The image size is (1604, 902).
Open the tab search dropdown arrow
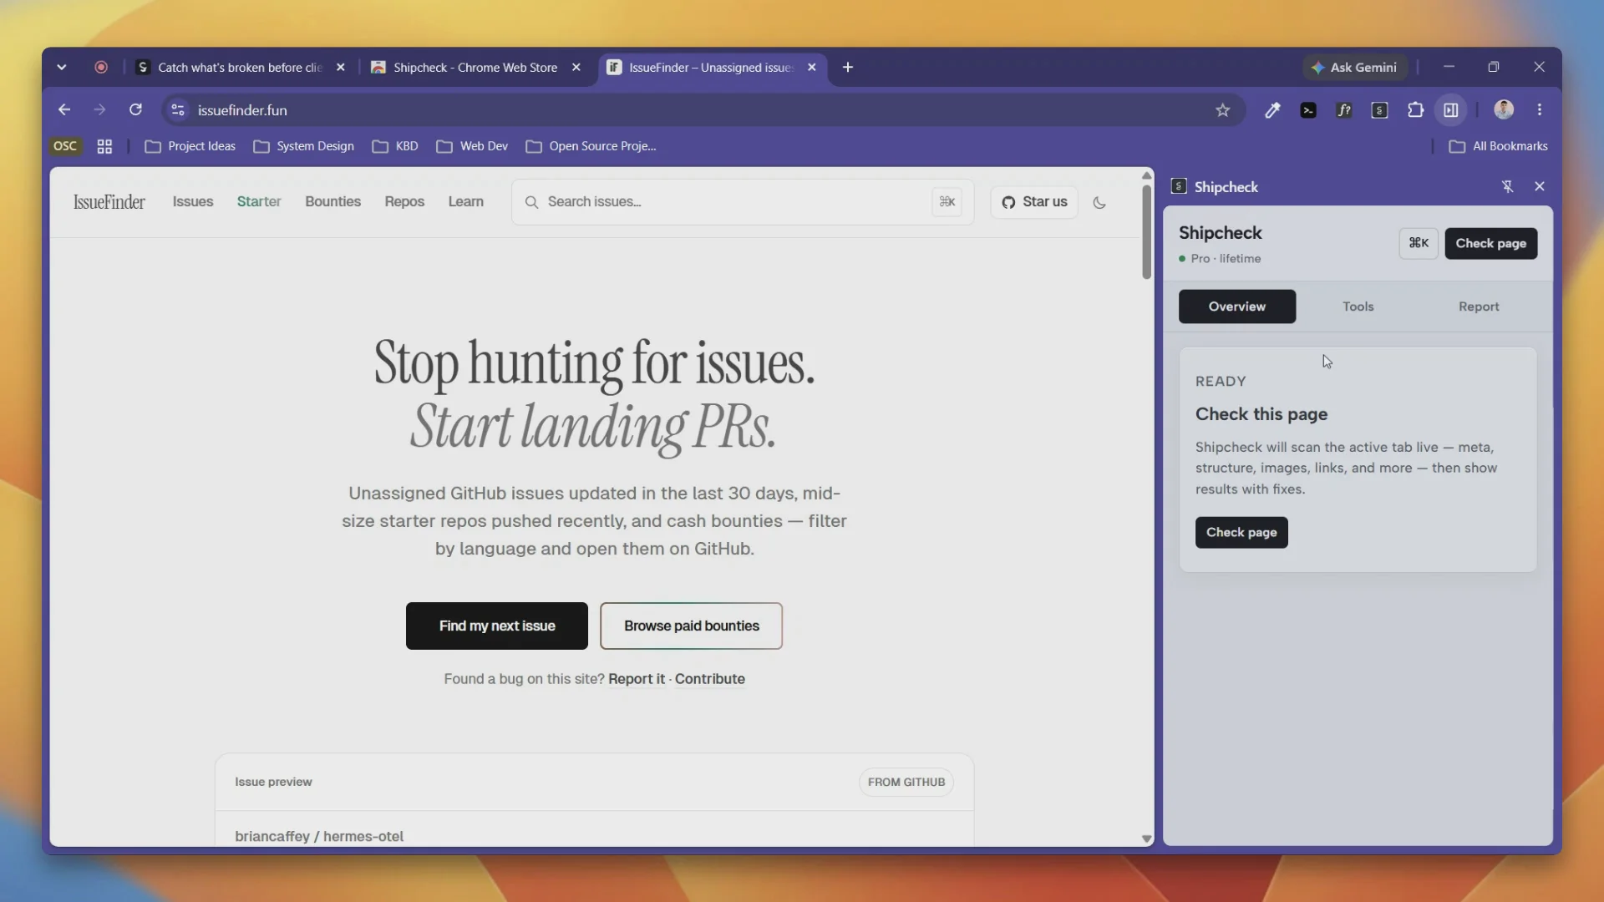pos(61,68)
